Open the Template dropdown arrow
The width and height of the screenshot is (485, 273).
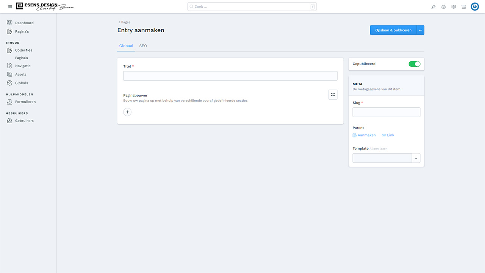coord(416,158)
